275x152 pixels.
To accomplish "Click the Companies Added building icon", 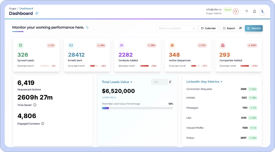I will point(223,45).
